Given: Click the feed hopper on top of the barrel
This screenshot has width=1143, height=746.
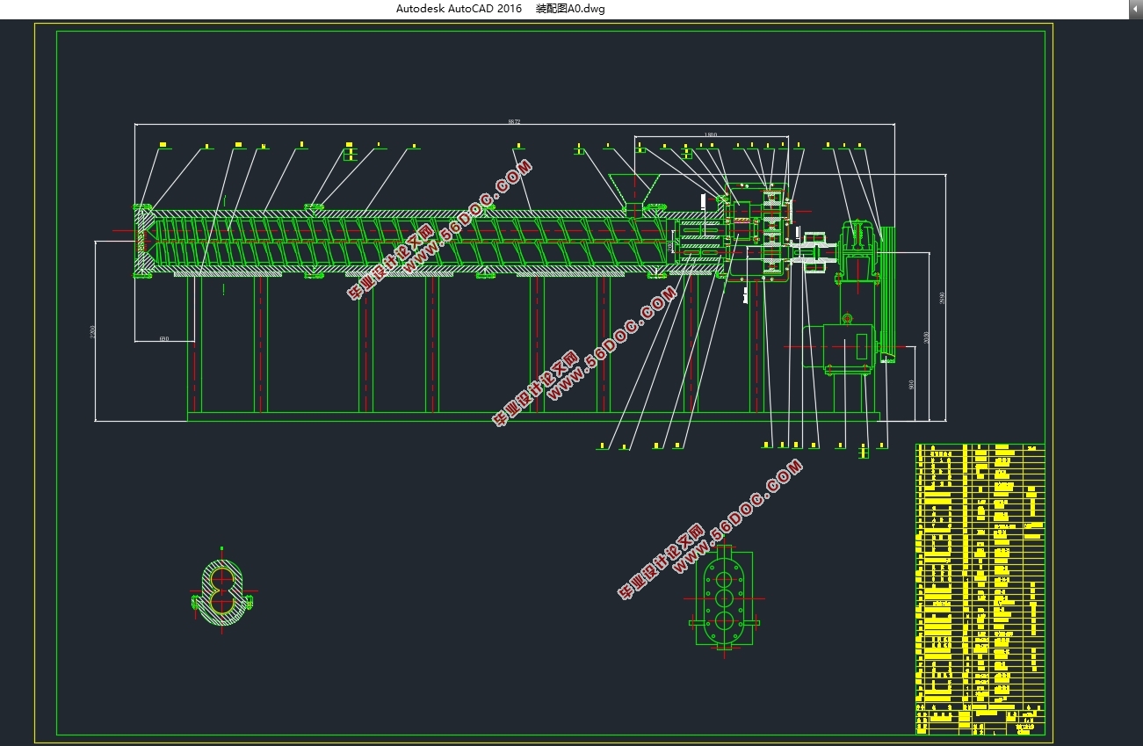Looking at the screenshot, I should (x=633, y=191).
